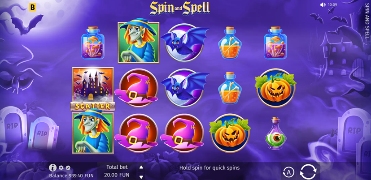Click the witch symbol in bottom-left reel
Screen dimensions: 371x180
click(93, 133)
